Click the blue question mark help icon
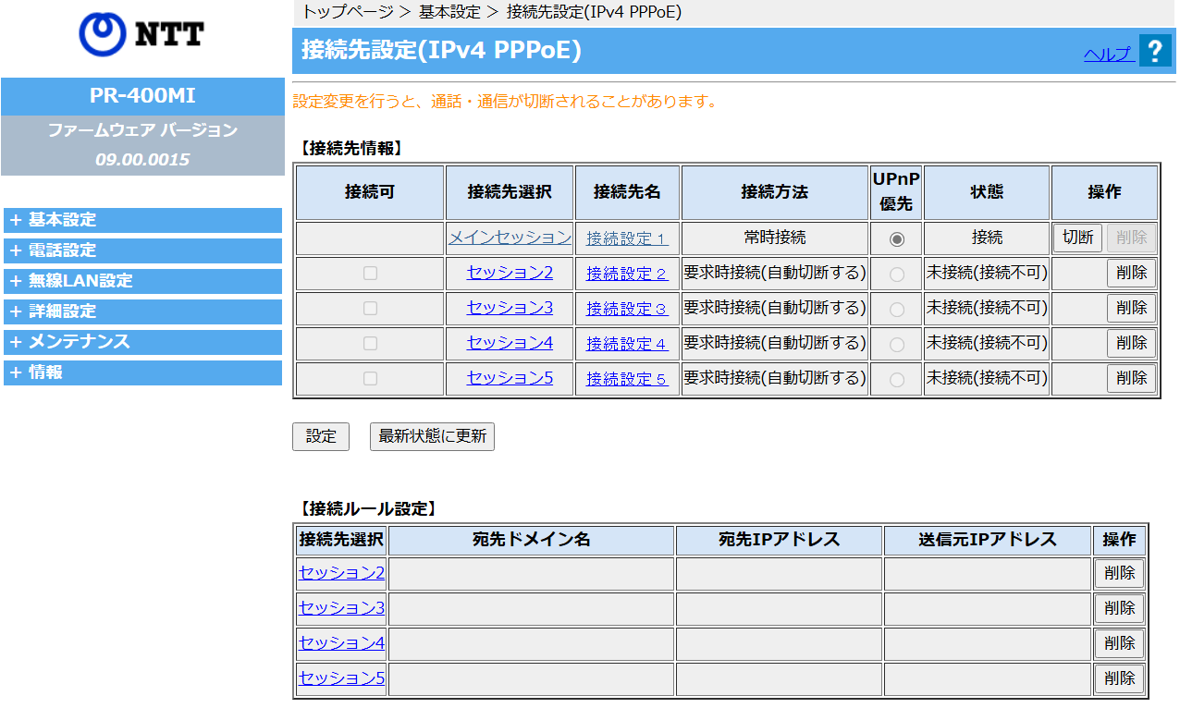Image resolution: width=1180 pixels, height=708 pixels. click(1155, 51)
